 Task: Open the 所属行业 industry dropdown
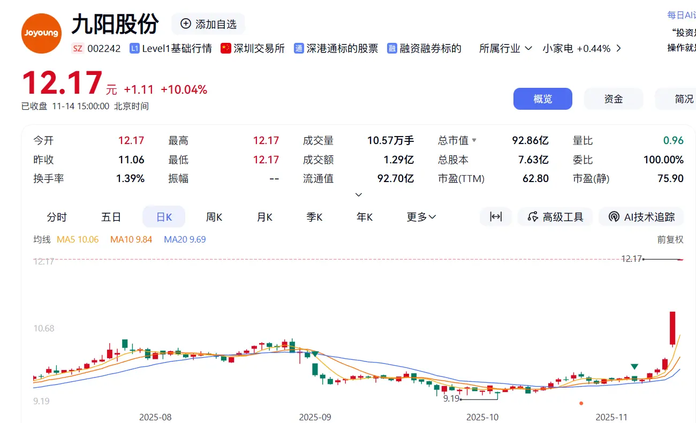coord(504,48)
